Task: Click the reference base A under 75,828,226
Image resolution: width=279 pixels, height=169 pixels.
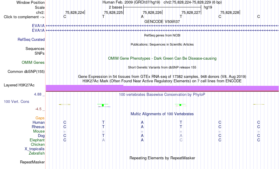Action: coord(142,17)
